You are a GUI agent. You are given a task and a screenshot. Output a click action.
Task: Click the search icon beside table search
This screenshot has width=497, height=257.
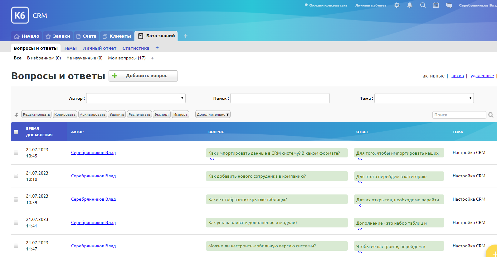coord(491,115)
